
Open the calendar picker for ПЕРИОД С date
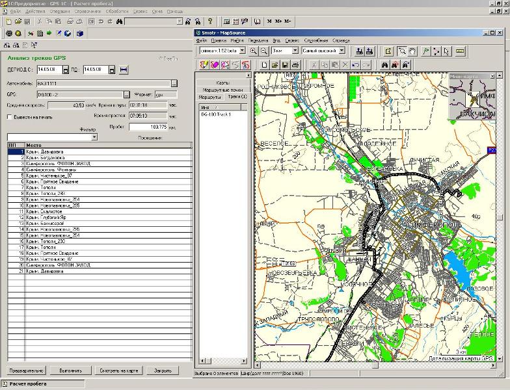66,70
